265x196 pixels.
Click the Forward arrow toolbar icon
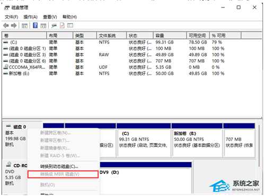pos(14,25)
